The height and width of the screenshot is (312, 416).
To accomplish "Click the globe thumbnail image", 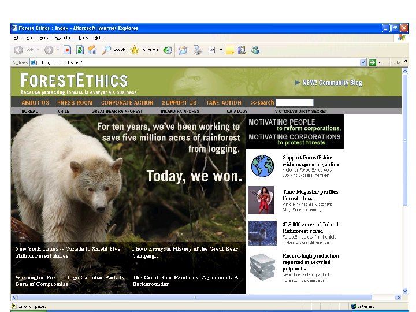I will (x=262, y=166).
